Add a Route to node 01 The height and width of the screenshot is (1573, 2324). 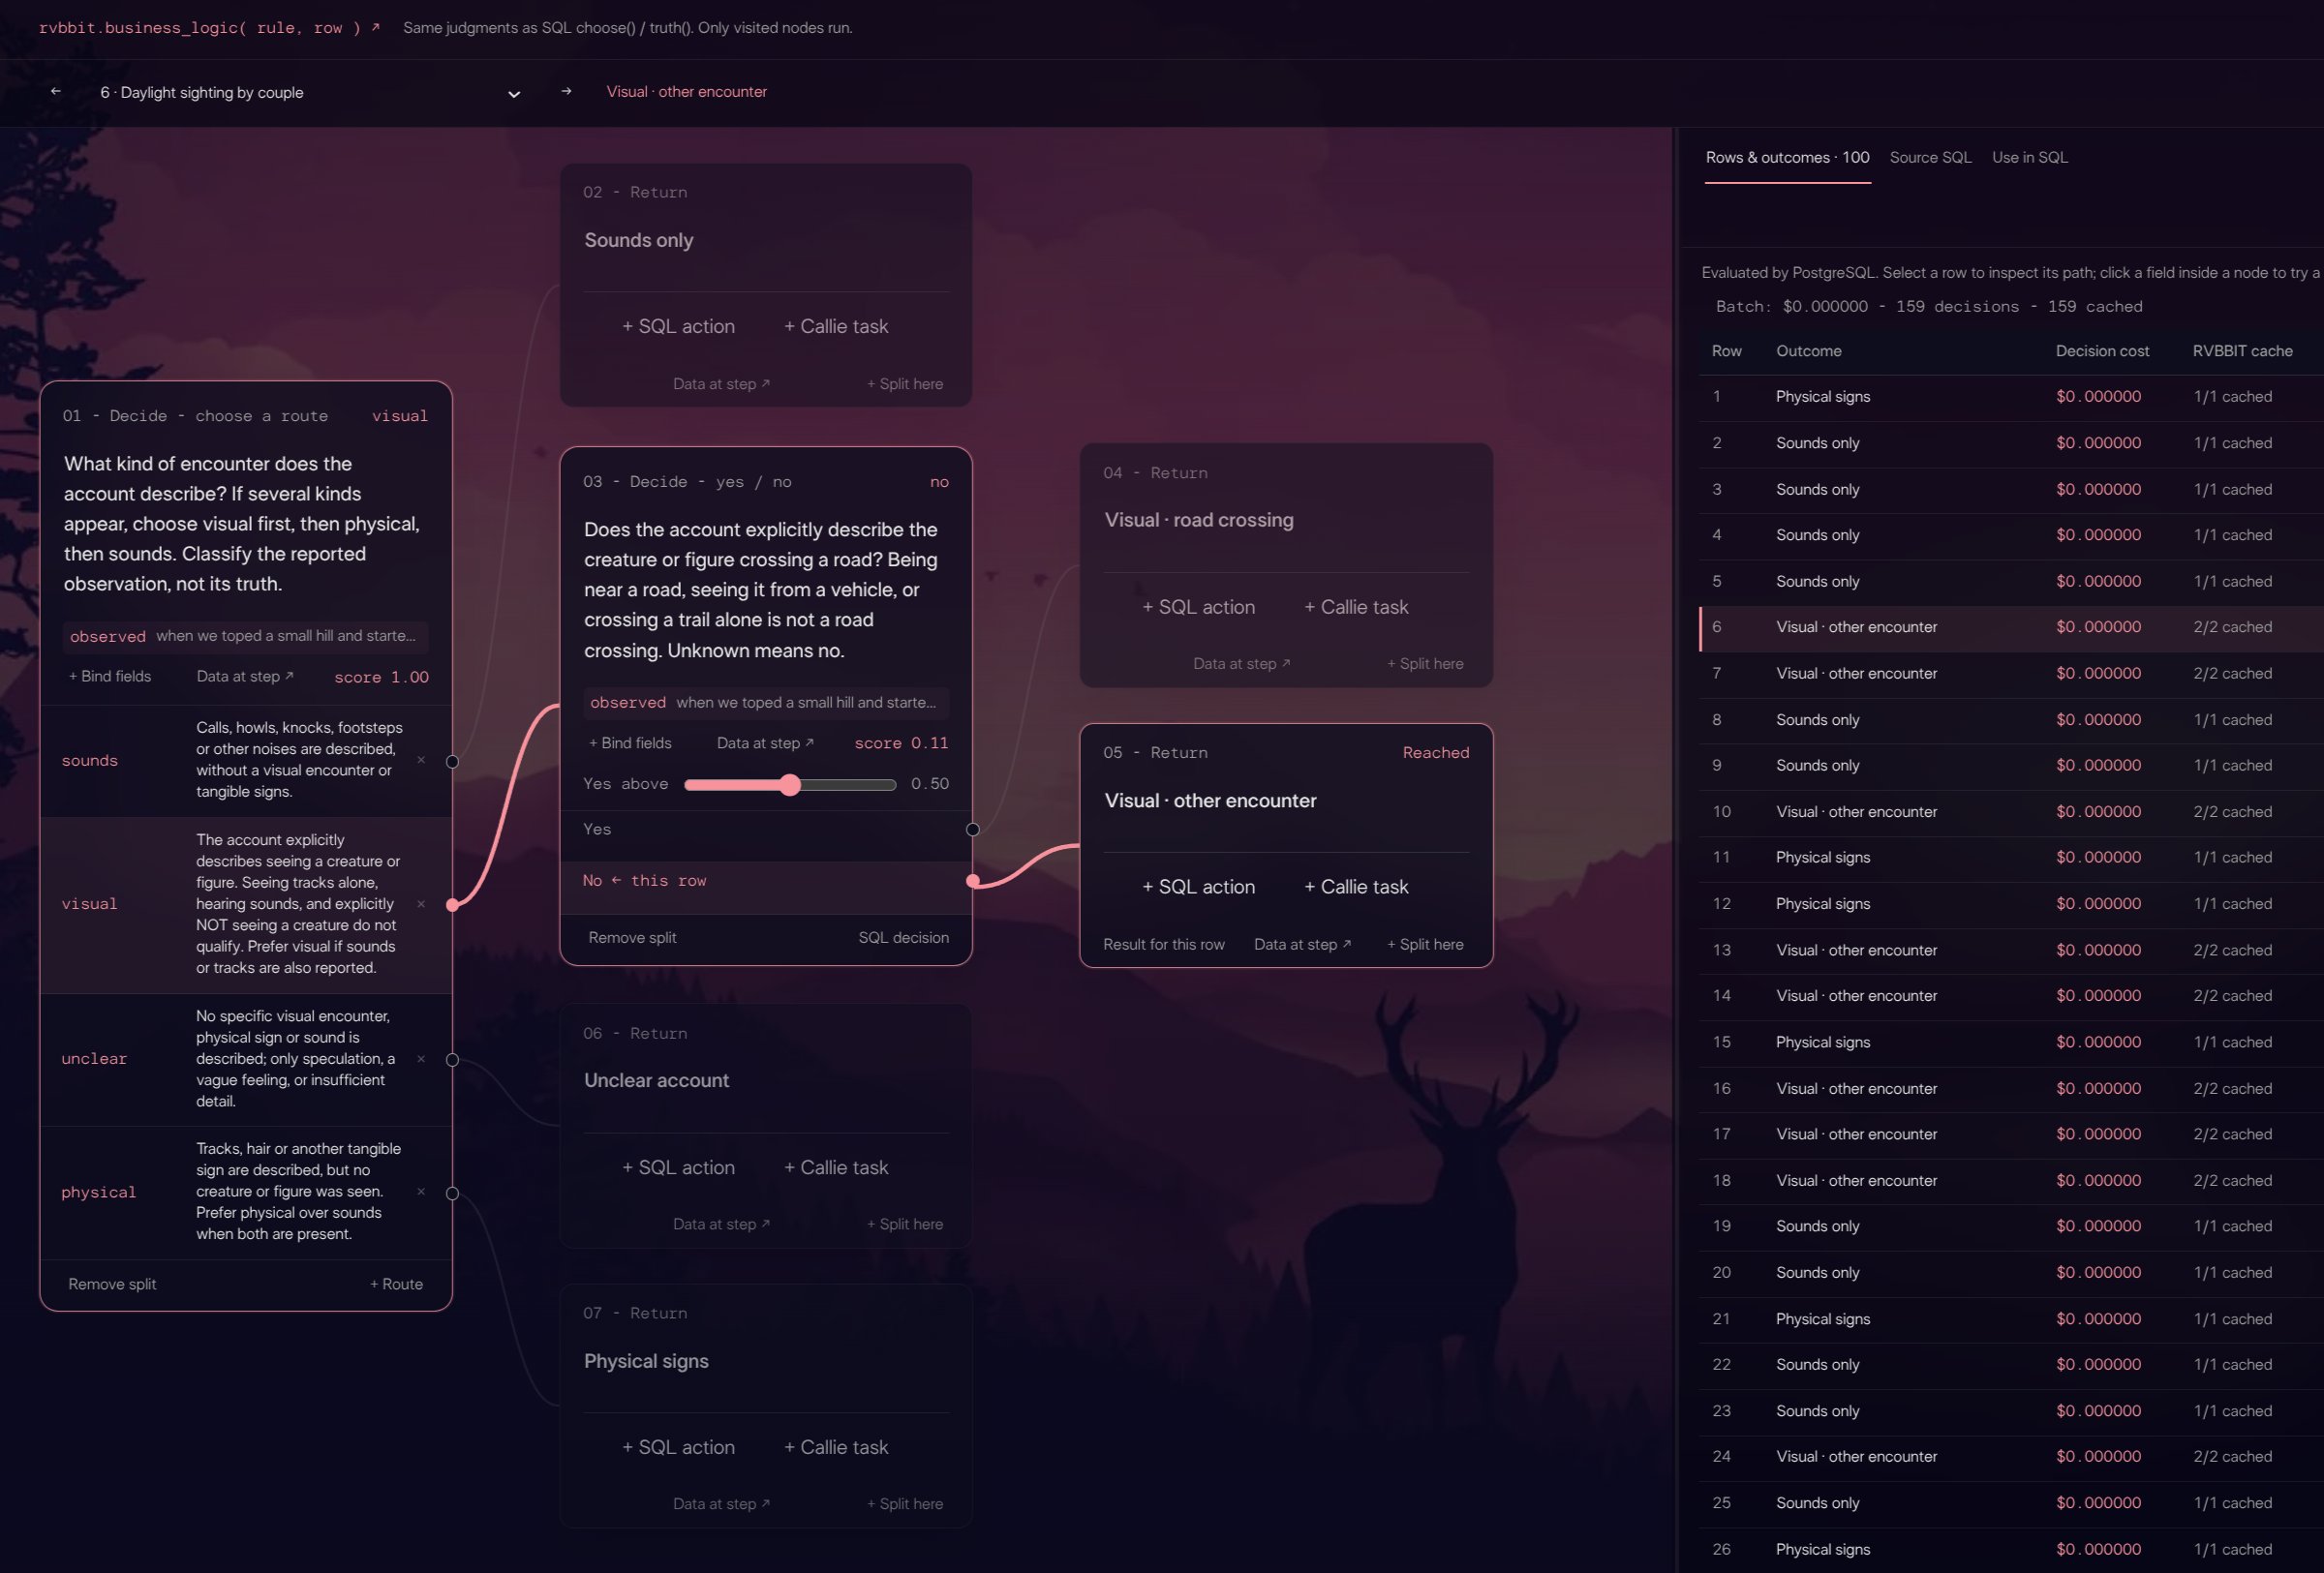click(x=396, y=1285)
